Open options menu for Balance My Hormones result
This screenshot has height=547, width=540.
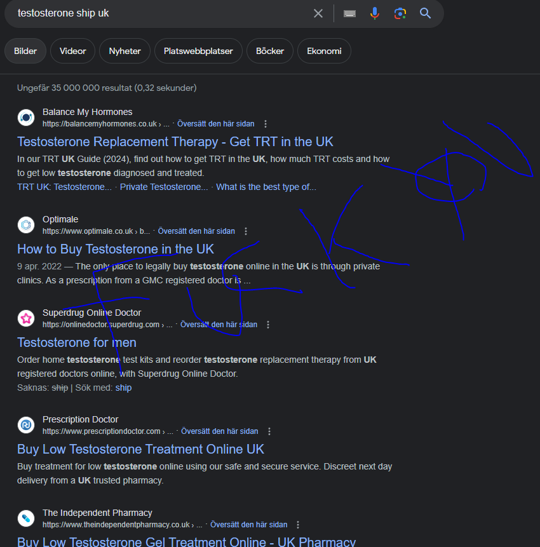click(266, 124)
